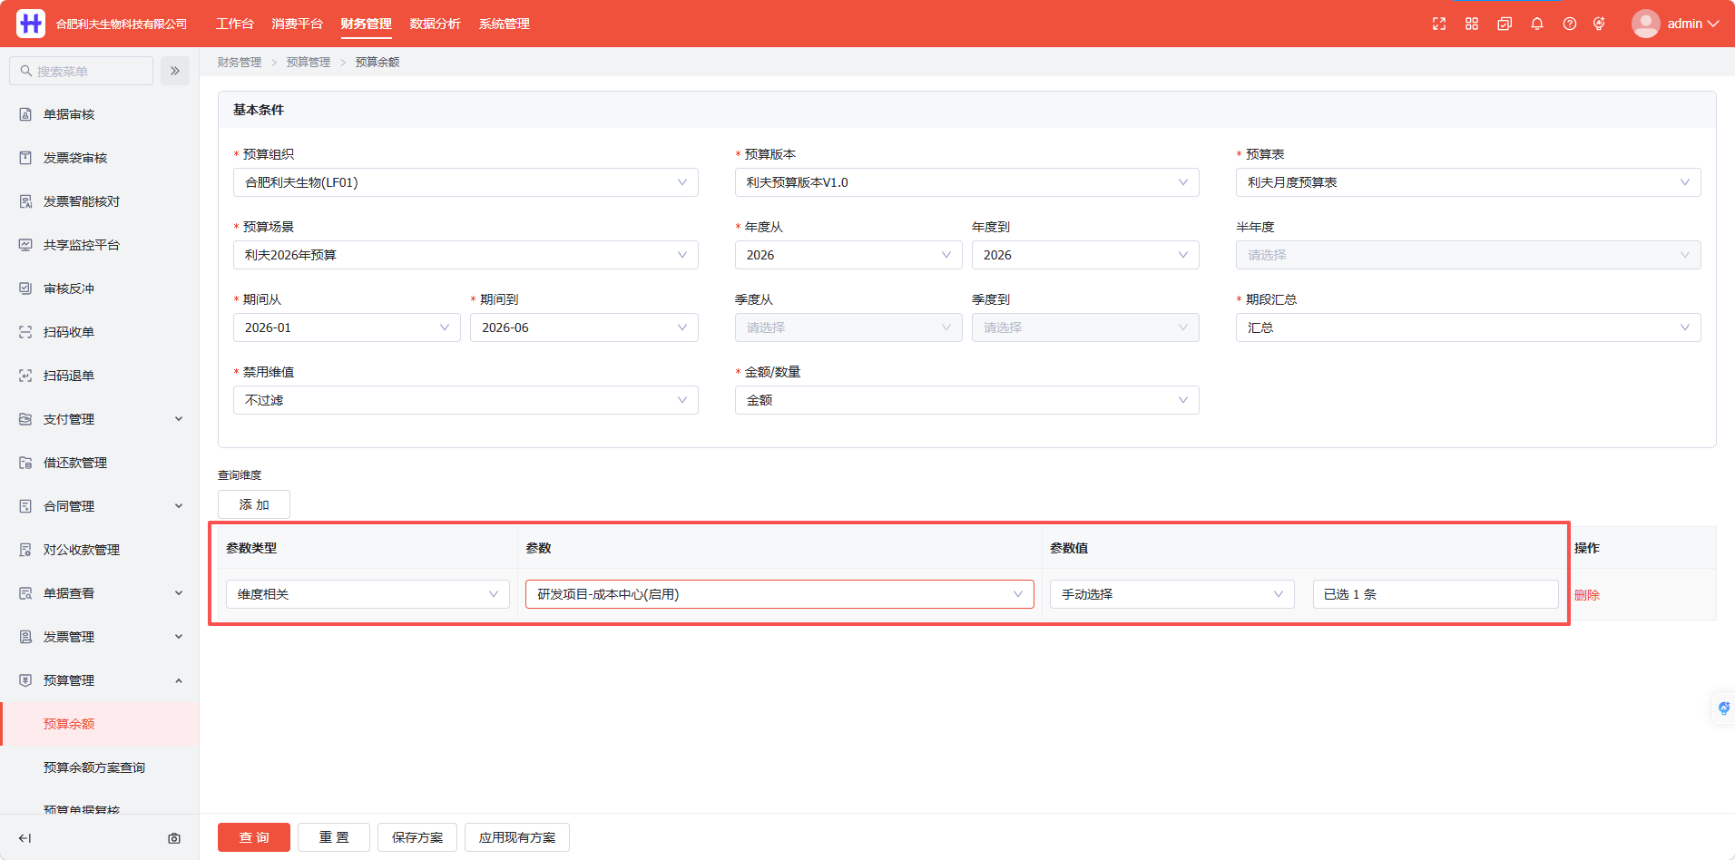Click the red 查询 button
The width and height of the screenshot is (1735, 860).
[x=254, y=837]
